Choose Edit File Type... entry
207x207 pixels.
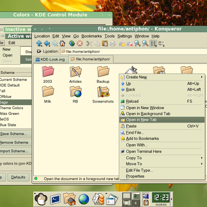pyautogui.click(x=162, y=170)
